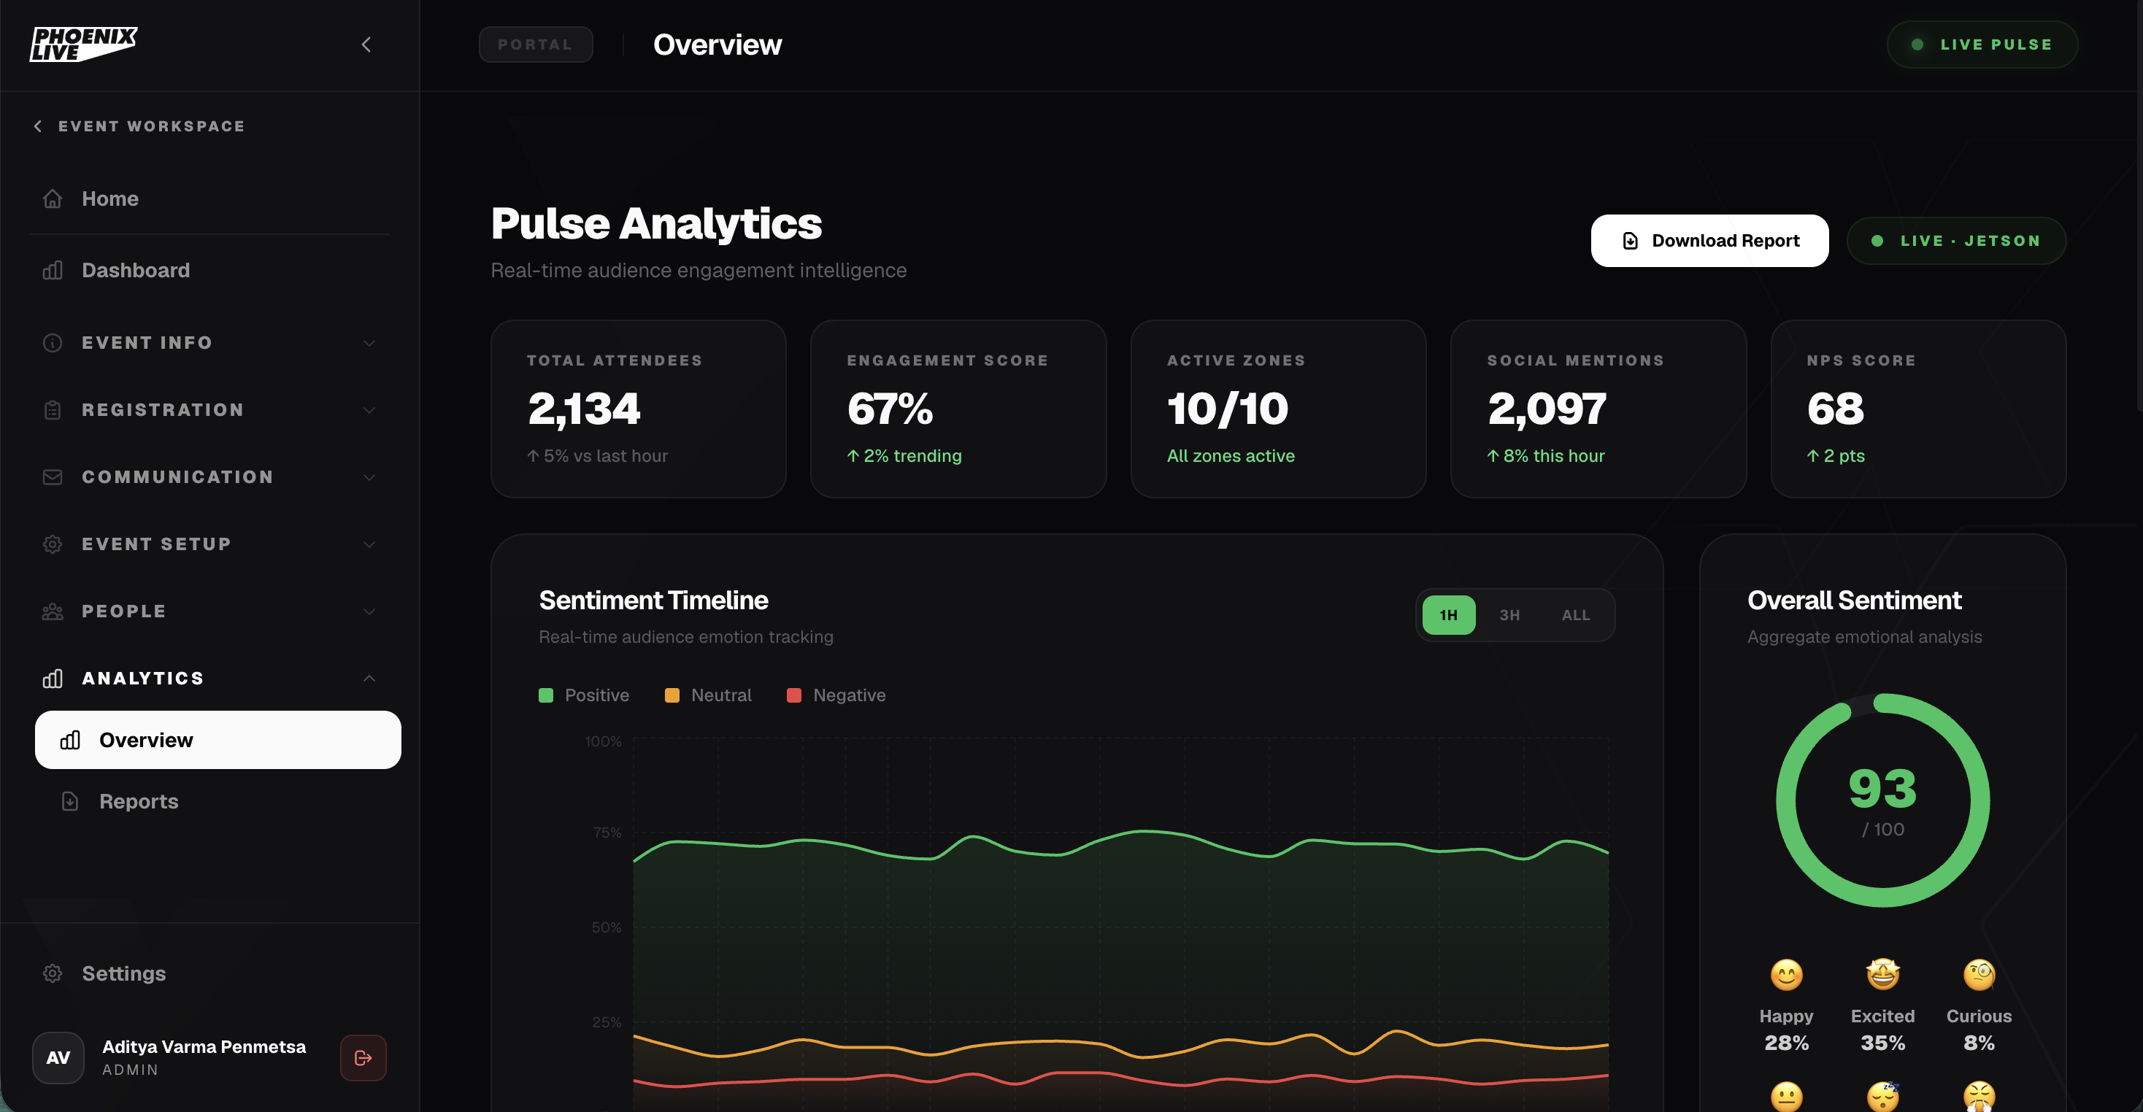The width and height of the screenshot is (2143, 1112).
Task: Click the PORTAL breadcrumb pill
Action: [536, 45]
